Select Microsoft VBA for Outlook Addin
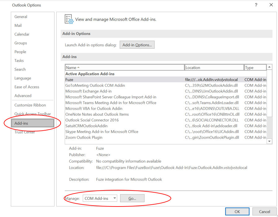Screen dimensions: 278x217 (166, 109)
